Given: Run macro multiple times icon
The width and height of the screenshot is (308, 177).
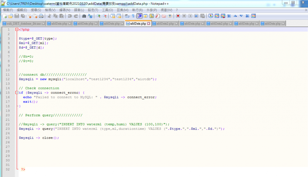Looking at the screenshot, I should coord(196,16).
